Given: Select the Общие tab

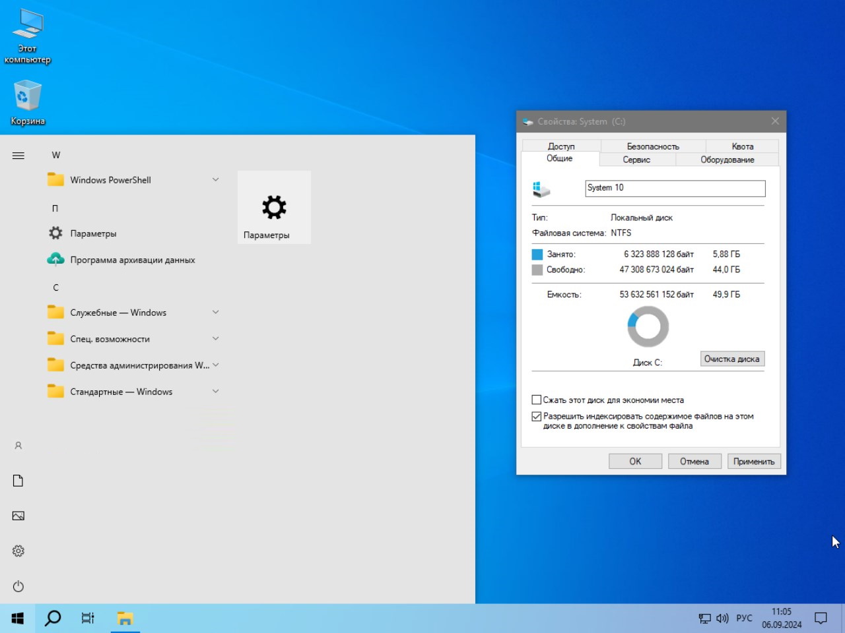Looking at the screenshot, I should (560, 159).
